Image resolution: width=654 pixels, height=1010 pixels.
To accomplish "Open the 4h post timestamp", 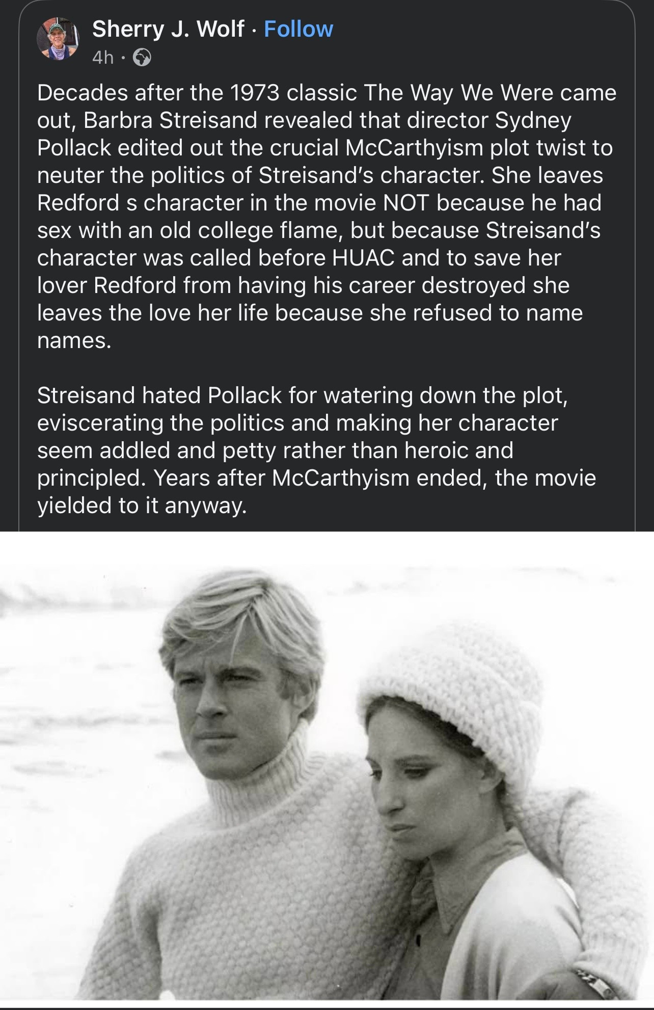I will (103, 58).
